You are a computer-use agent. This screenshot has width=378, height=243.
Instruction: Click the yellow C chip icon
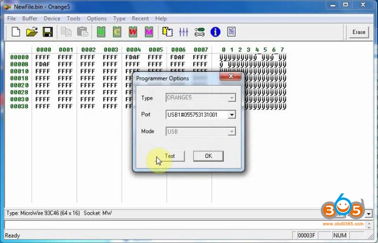[117, 32]
